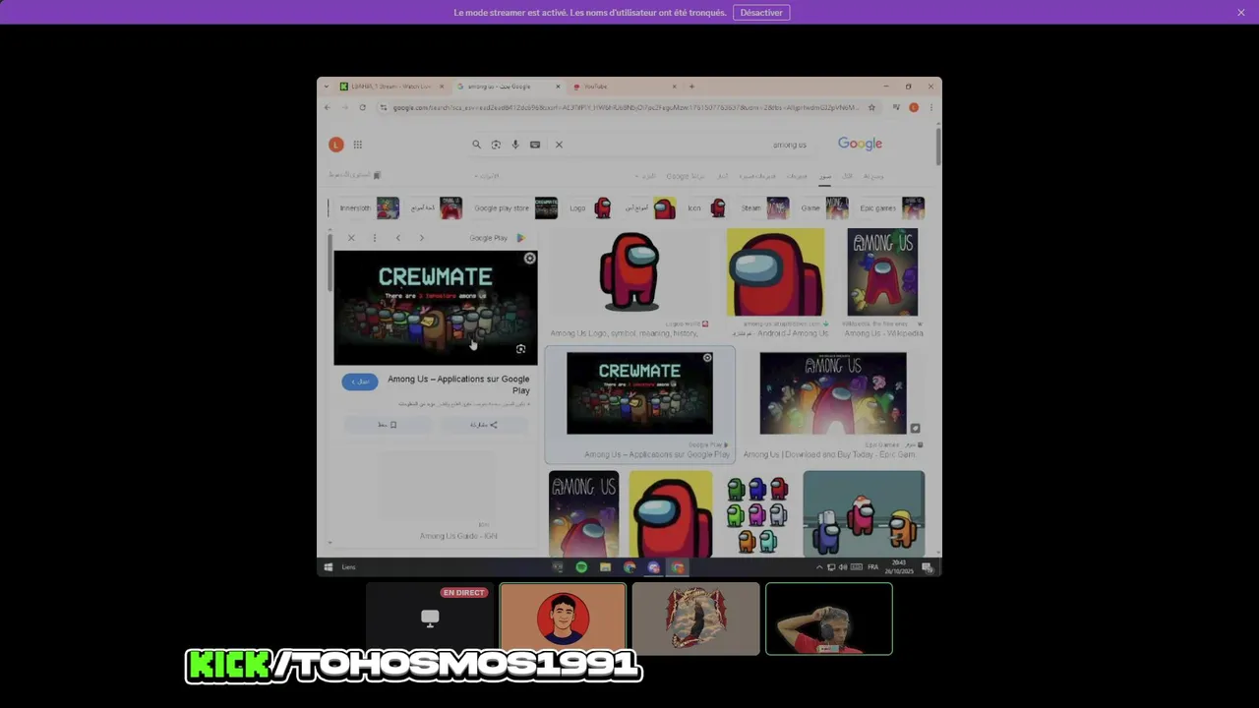Filter by the Logo chip
Viewport: 1259px width, 708px height.
(589, 208)
